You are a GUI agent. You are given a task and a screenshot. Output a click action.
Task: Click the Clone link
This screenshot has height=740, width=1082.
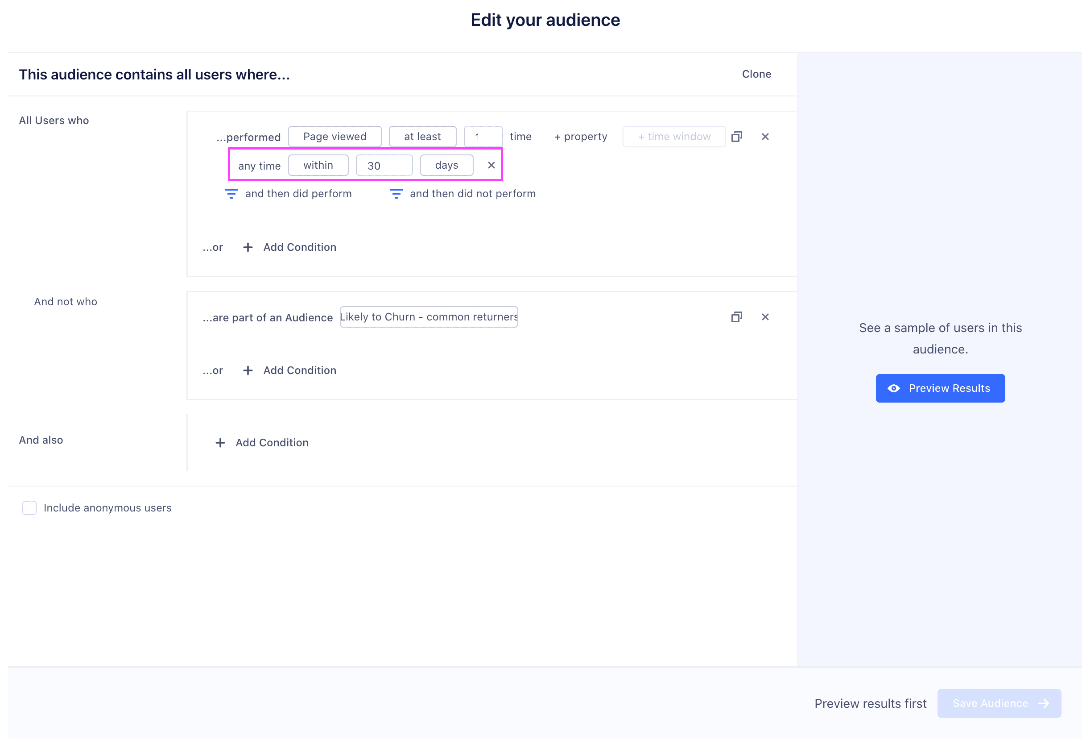(x=756, y=74)
